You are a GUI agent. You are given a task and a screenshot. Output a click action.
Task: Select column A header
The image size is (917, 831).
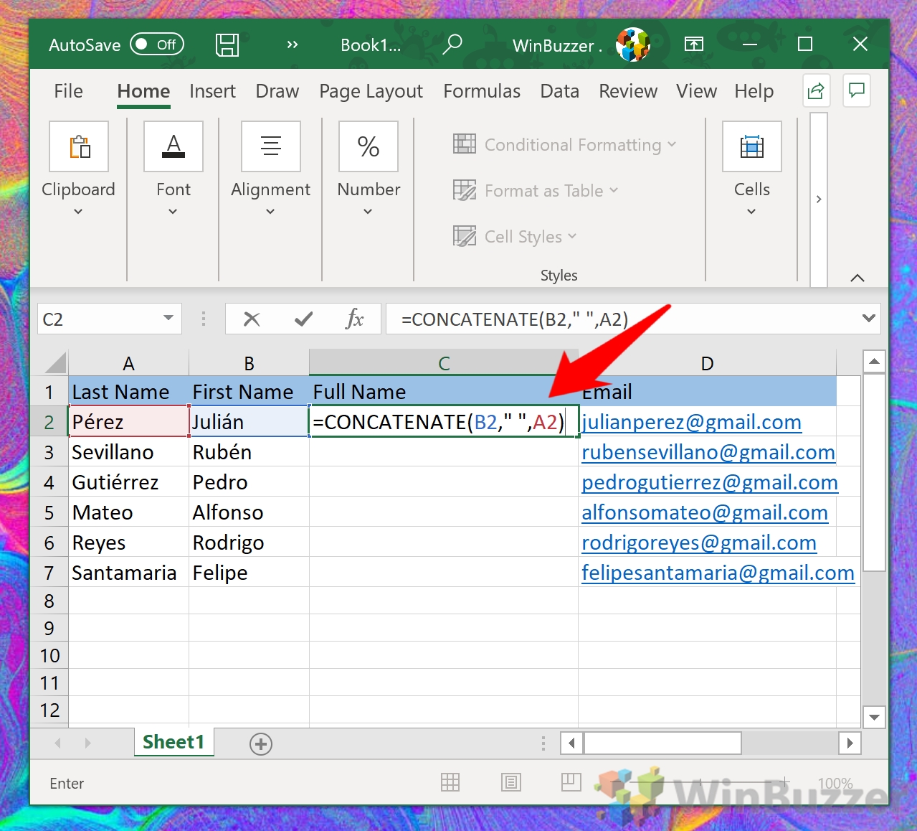[128, 363]
